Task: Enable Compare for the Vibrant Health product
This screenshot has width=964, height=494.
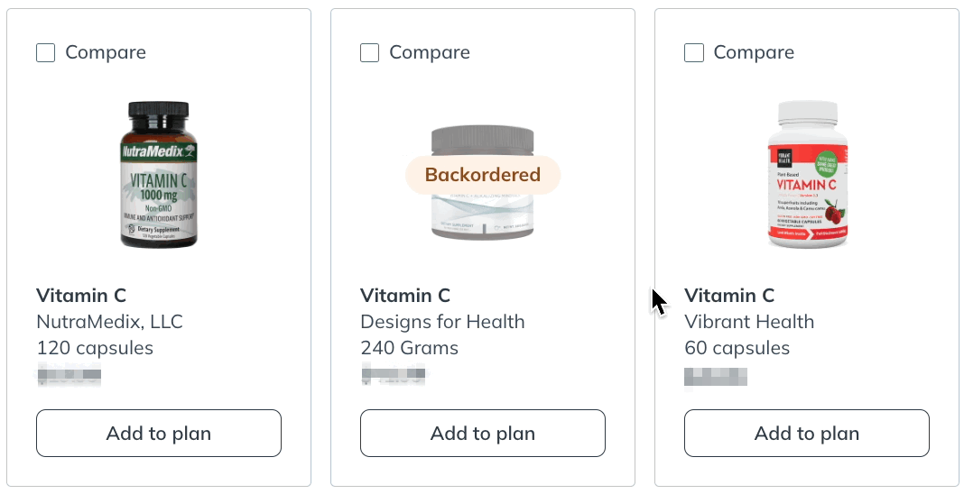Action: click(x=693, y=53)
